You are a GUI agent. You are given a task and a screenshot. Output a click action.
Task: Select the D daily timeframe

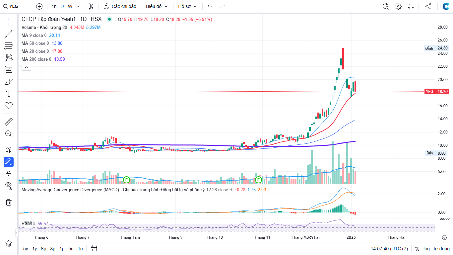[62, 6]
